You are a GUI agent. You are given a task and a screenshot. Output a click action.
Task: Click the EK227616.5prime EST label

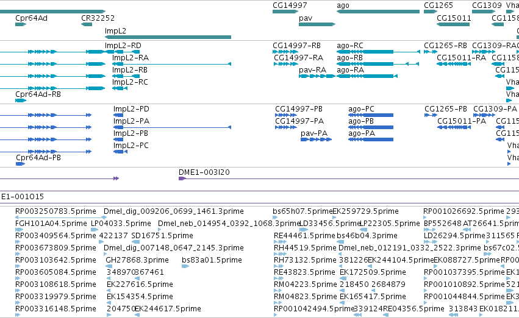coord(140,284)
